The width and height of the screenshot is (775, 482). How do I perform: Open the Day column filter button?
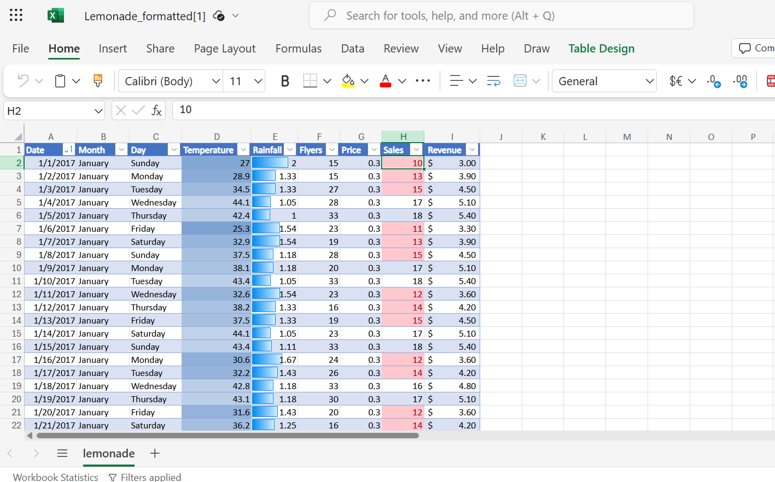click(x=174, y=150)
